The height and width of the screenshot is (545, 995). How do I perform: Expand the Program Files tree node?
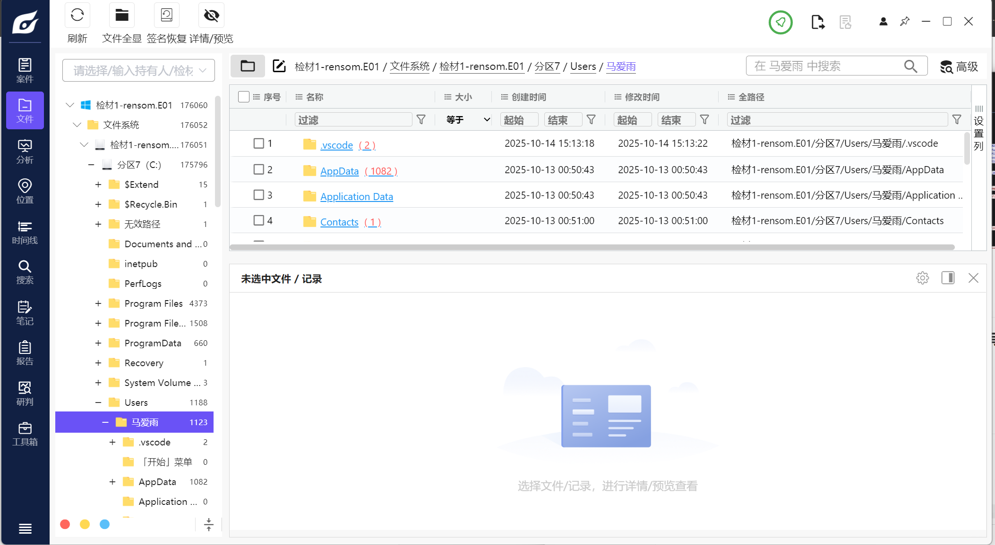click(98, 303)
